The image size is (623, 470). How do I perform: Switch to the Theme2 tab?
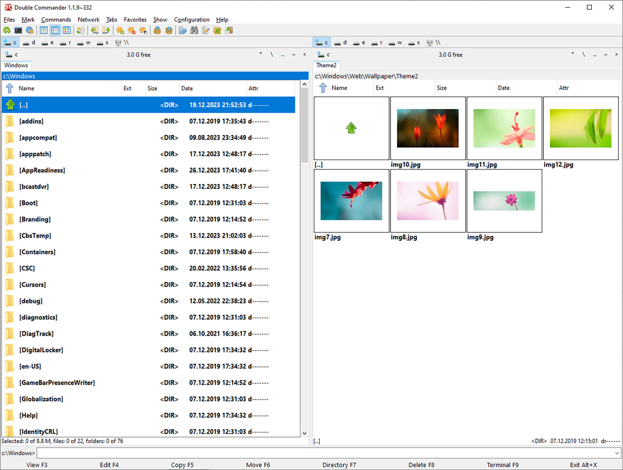tap(326, 65)
